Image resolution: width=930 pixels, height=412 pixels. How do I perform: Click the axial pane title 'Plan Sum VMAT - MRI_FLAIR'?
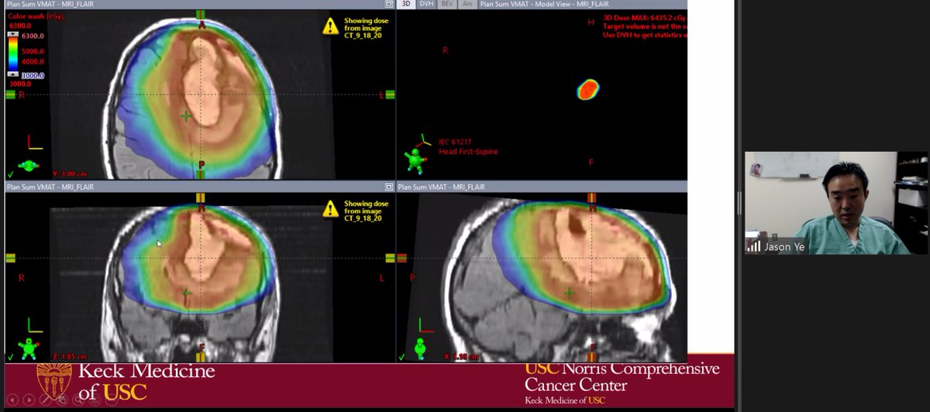[x=50, y=4]
